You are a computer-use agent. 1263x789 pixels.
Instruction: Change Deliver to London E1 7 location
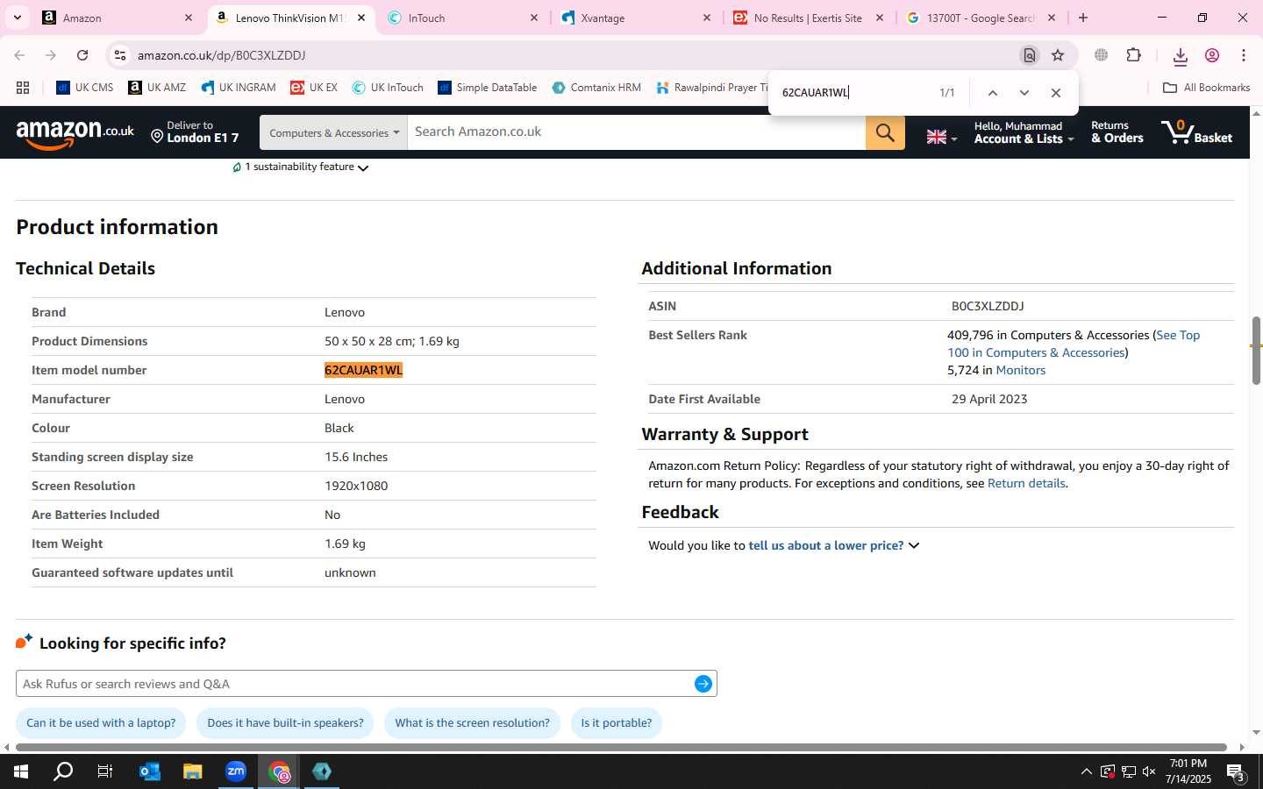point(195,132)
